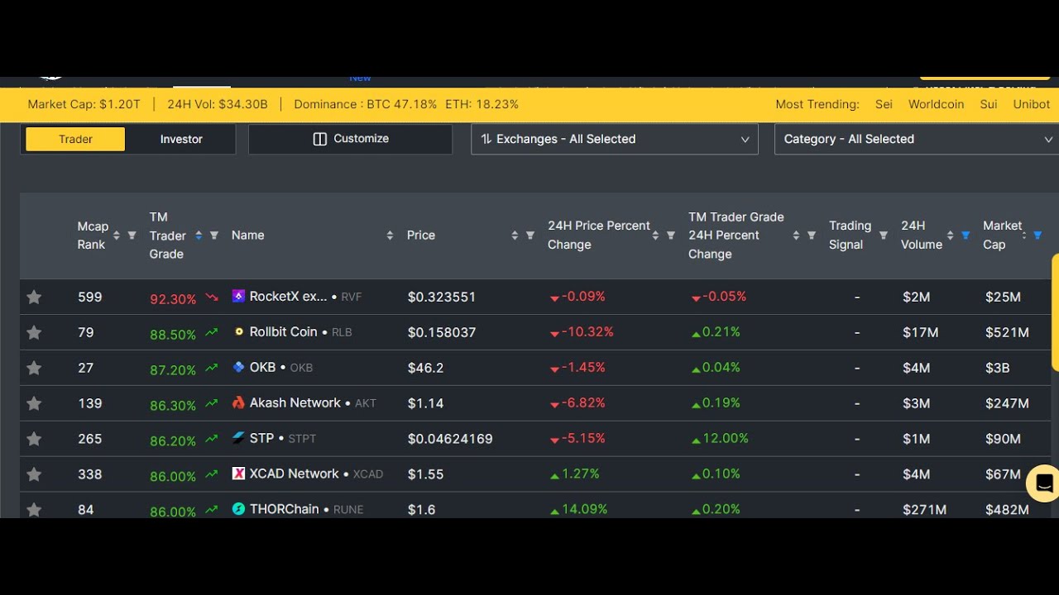Click price $0.04624169

click(450, 439)
